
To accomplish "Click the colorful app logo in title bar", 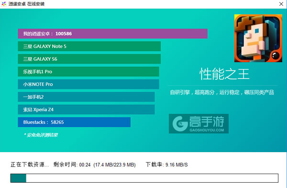I will (4, 4).
